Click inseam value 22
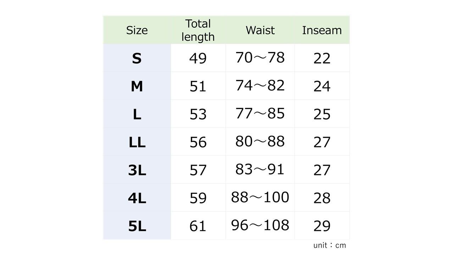The height and width of the screenshot is (255, 454). point(322,58)
